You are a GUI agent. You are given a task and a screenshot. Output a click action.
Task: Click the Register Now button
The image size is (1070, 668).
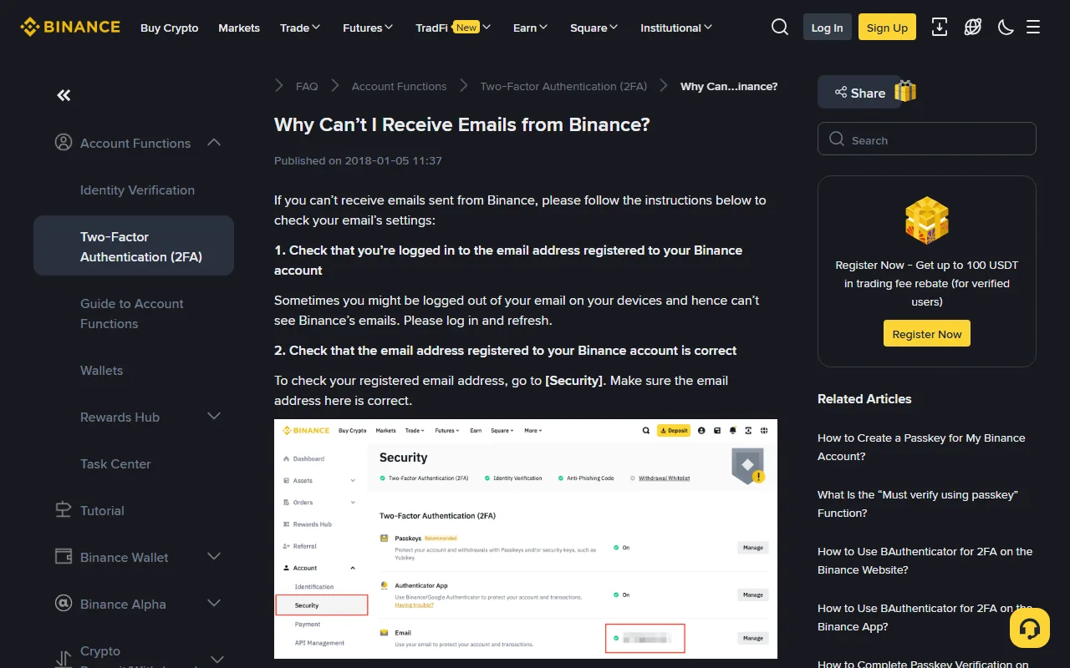[927, 334]
